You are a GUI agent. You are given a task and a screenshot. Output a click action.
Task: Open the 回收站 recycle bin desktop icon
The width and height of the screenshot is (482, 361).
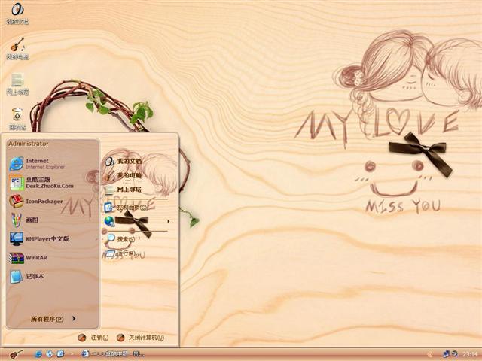17,119
